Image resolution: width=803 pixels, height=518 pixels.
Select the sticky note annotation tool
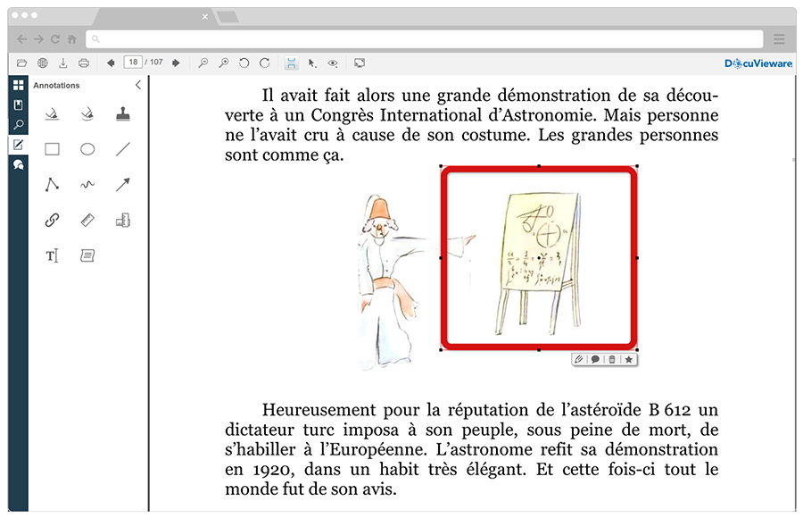(87, 255)
